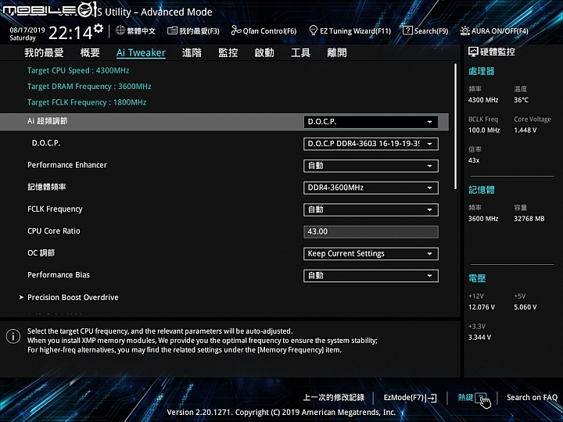563x422 pixels.
Task: Open the Ai 超頻調節 D.O.C.P. dropdown
Action: pyautogui.click(x=371, y=122)
